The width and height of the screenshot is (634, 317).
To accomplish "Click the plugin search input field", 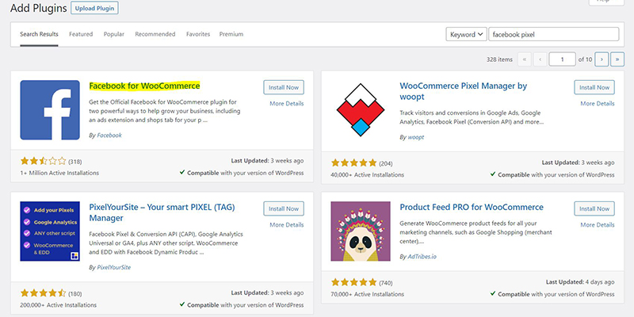I will coord(553,34).
